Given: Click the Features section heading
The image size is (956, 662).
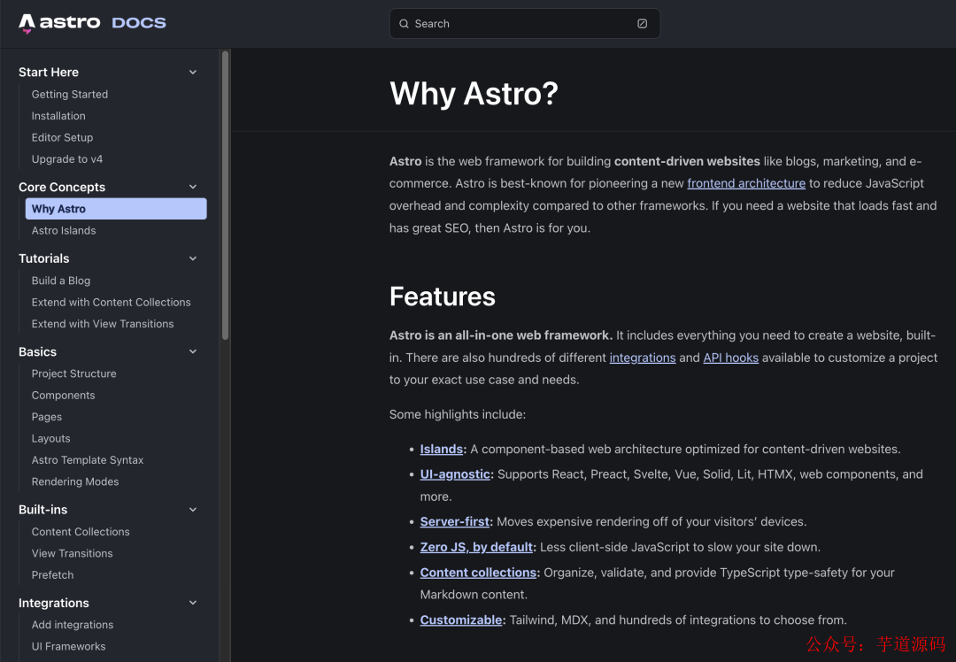Looking at the screenshot, I should [442, 296].
